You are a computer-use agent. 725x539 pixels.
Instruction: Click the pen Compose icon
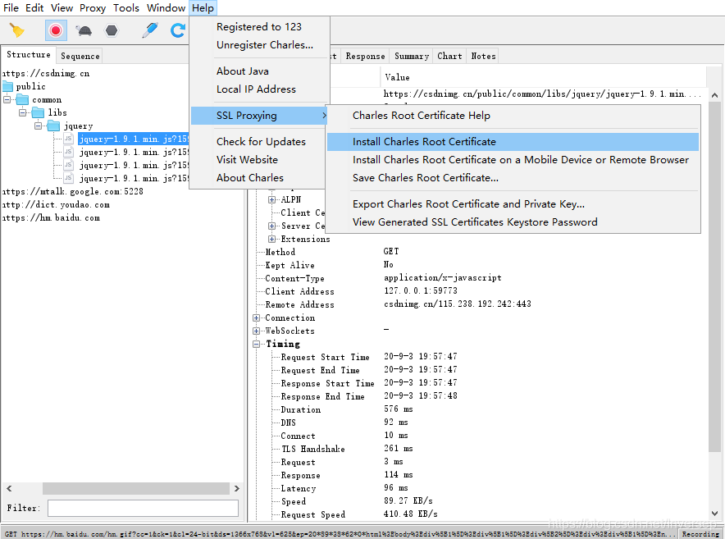[x=150, y=30]
